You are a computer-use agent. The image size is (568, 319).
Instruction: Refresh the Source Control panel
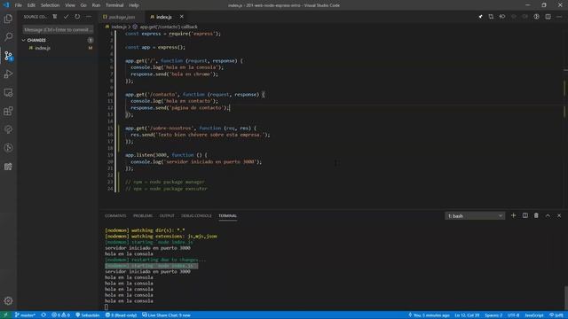point(77,17)
